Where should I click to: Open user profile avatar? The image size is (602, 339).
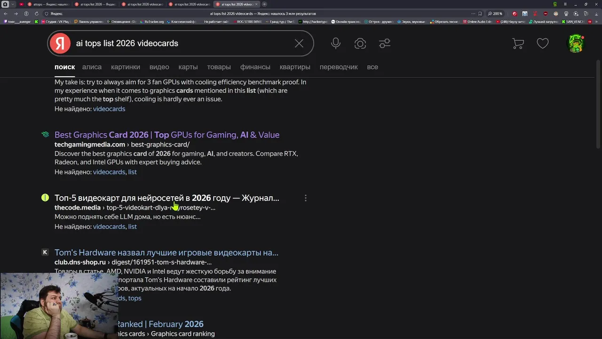coord(576,43)
